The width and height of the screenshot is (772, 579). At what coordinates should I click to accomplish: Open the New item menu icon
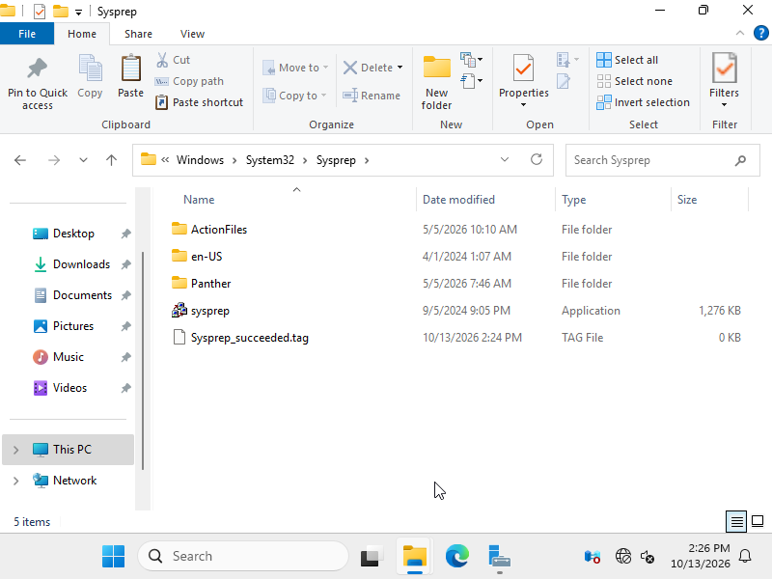tap(471, 60)
